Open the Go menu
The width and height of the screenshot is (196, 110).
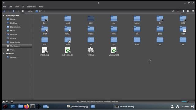[23, 7]
